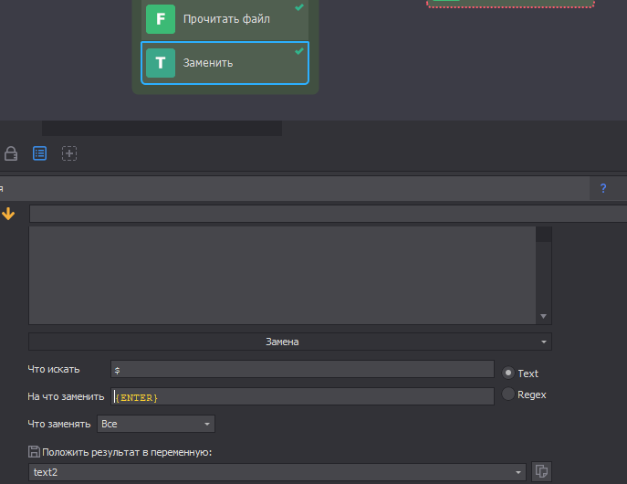
Task: Expand the text2 variable dropdown
Action: click(519, 472)
